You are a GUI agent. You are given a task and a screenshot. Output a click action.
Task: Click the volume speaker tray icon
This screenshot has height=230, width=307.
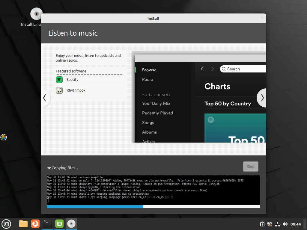point(285,224)
